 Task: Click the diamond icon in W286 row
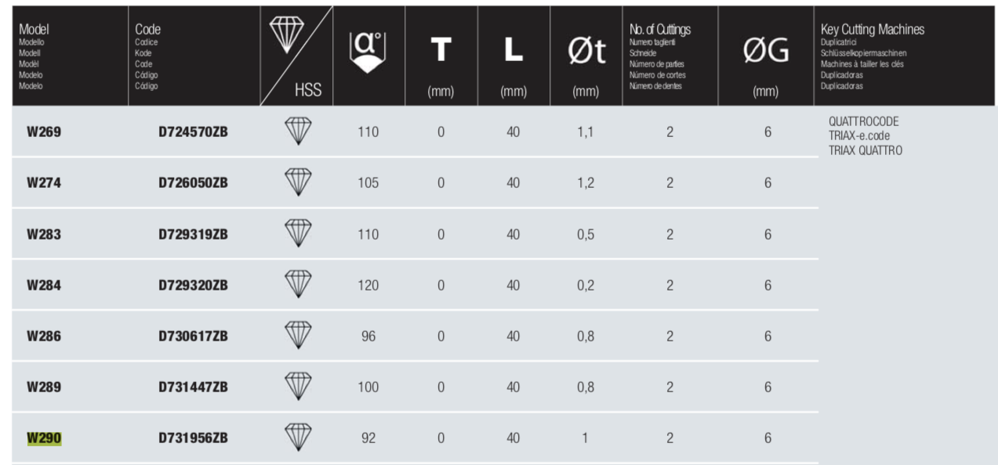297,336
